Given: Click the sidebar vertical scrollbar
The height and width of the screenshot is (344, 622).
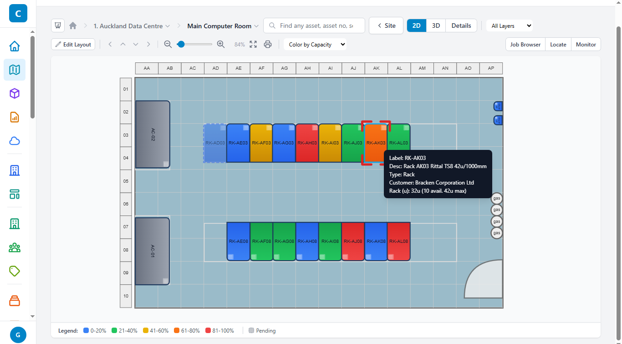Looking at the screenshot, I should pyautogui.click(x=32, y=77).
